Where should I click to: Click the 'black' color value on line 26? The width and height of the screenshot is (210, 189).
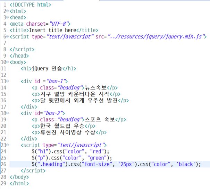pyautogui.click(x=186, y=164)
